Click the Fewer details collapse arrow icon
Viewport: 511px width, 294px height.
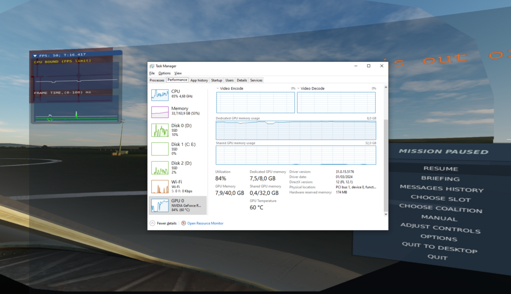tap(152, 223)
